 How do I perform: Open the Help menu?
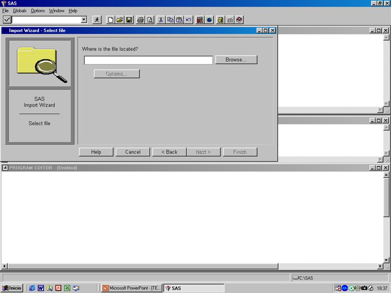pos(73,11)
